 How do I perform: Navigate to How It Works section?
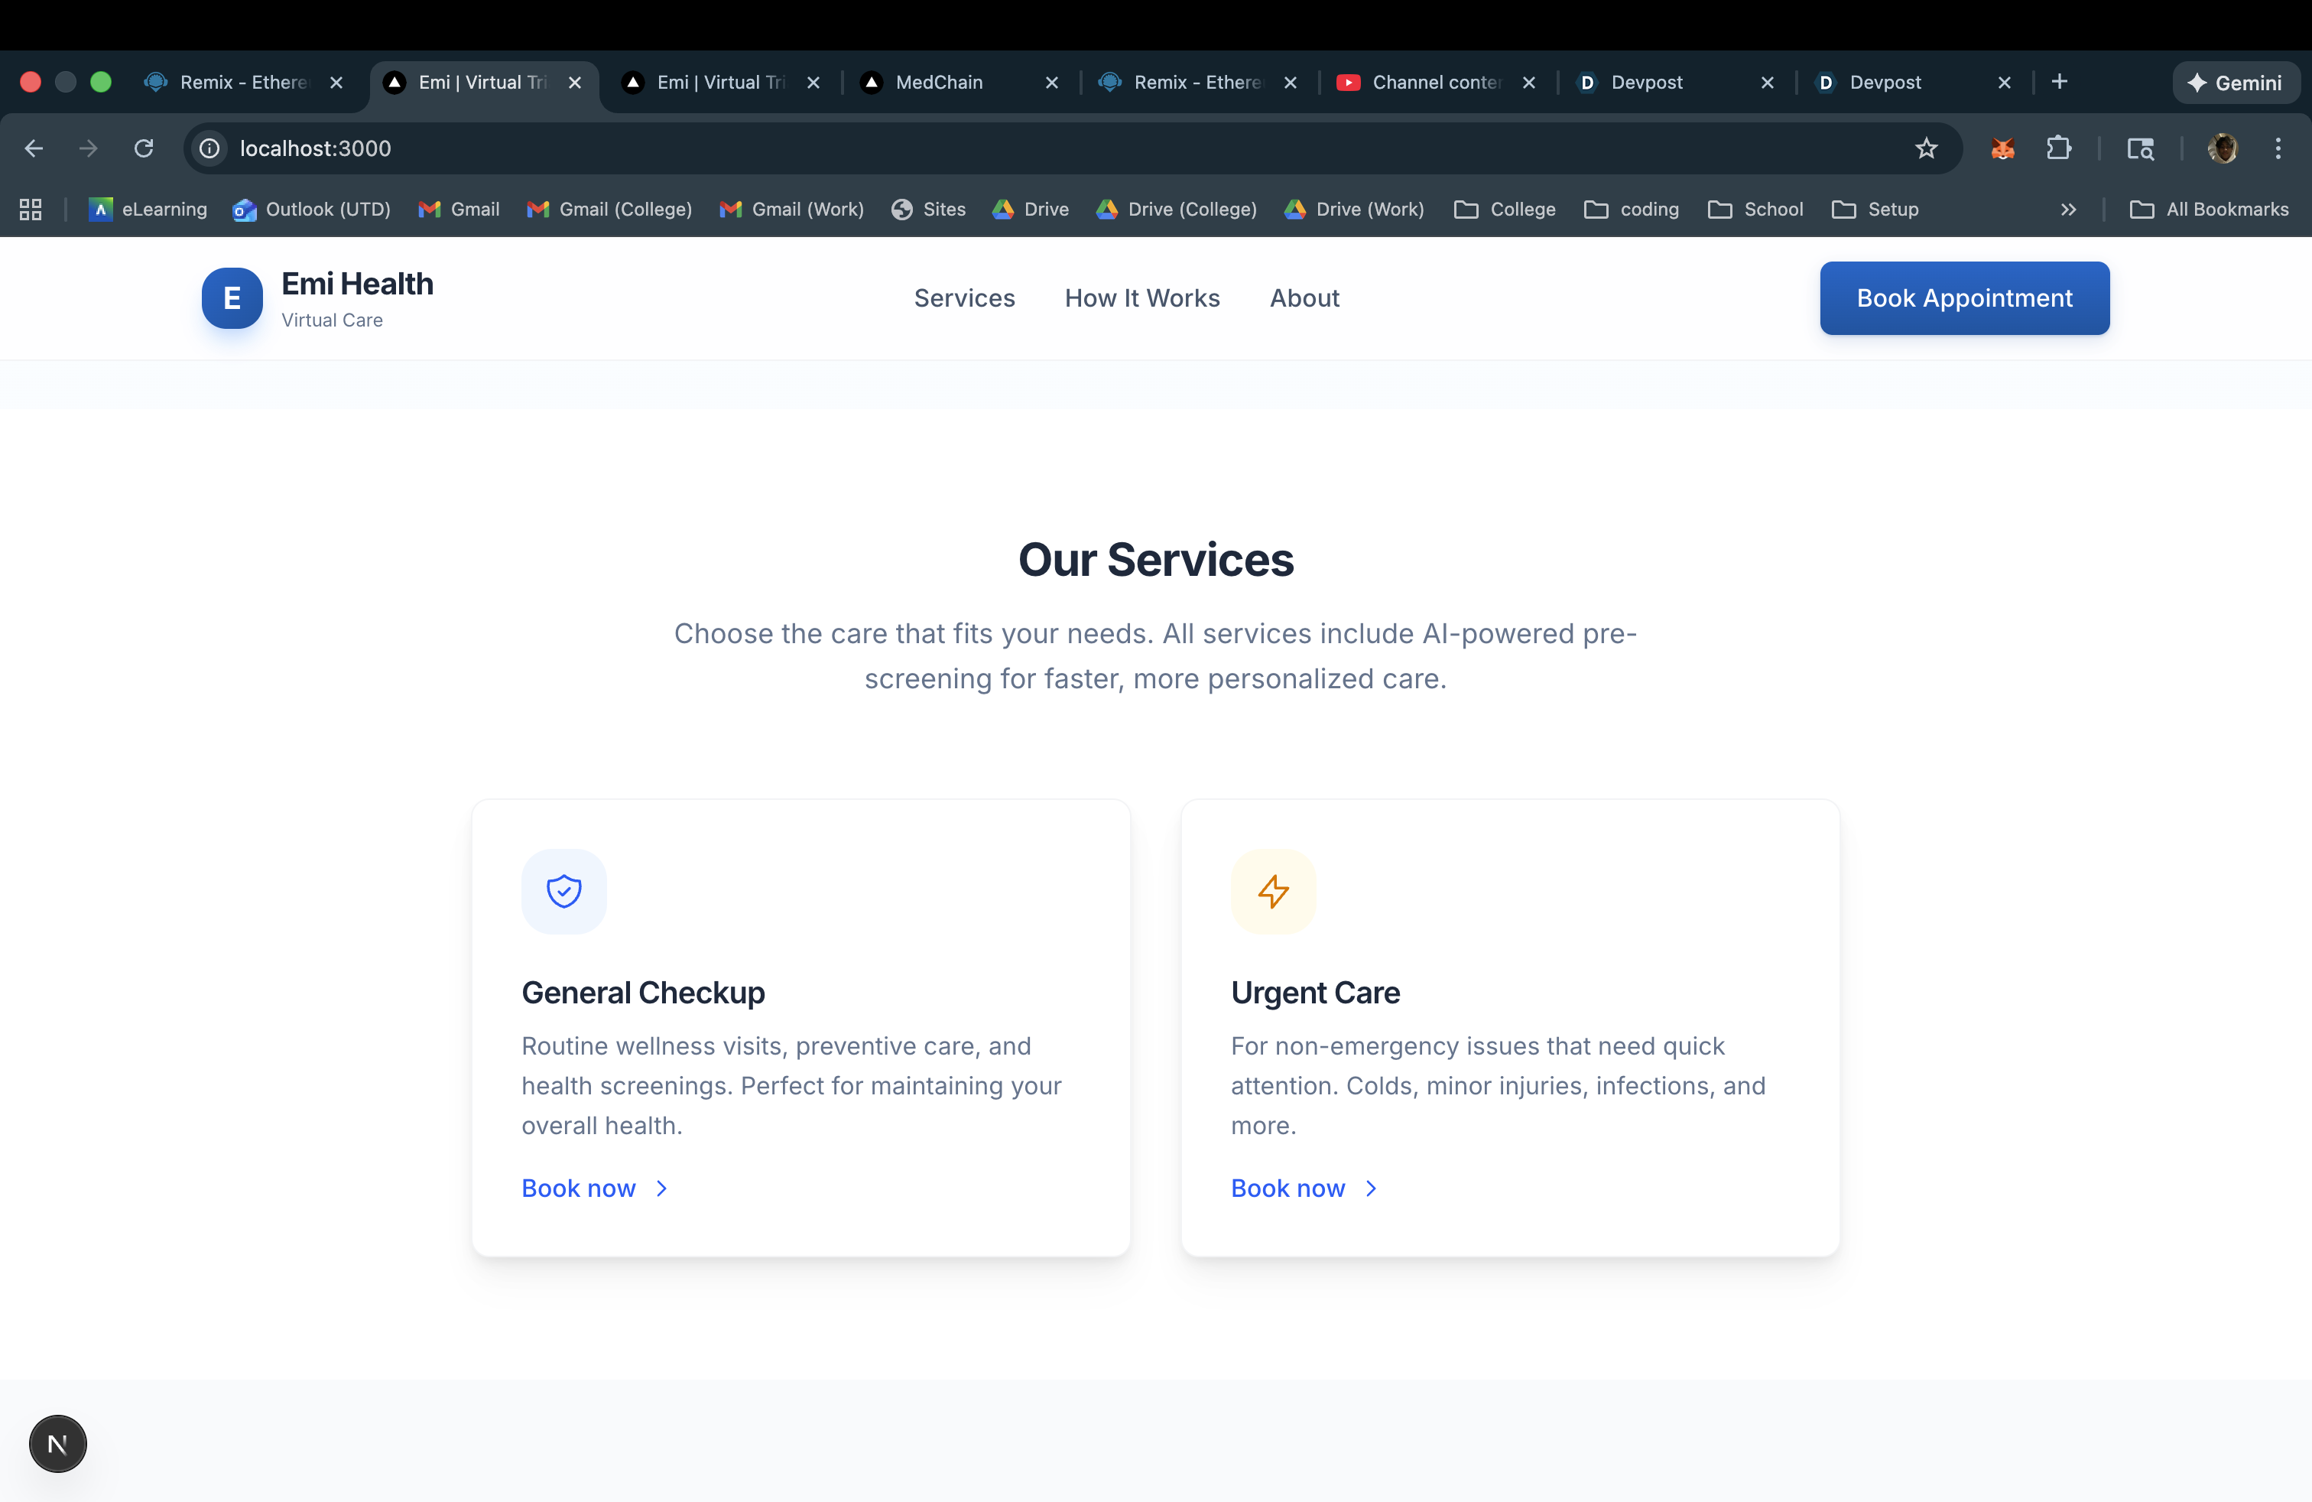[x=1141, y=298]
